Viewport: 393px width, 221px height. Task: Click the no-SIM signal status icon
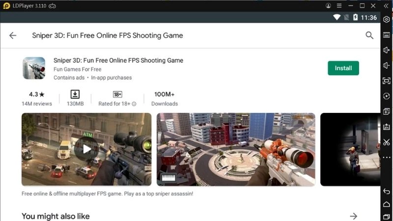tap(346, 17)
